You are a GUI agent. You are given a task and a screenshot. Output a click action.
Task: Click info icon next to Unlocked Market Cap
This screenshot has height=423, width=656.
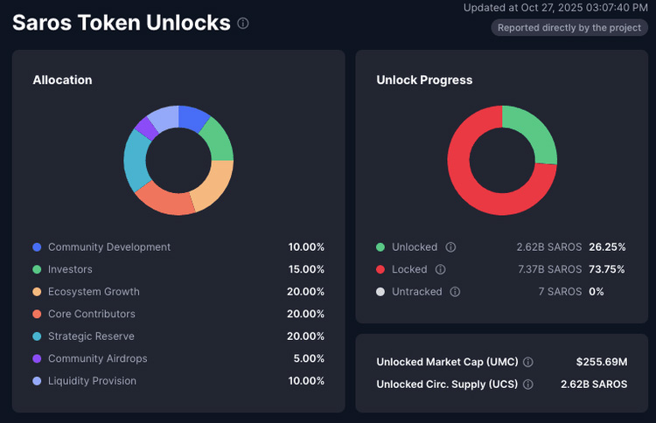[x=528, y=362]
